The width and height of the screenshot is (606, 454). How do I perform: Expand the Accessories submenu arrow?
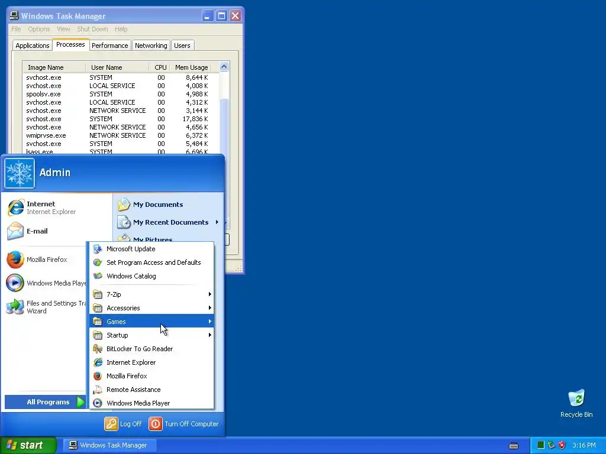[x=210, y=307]
